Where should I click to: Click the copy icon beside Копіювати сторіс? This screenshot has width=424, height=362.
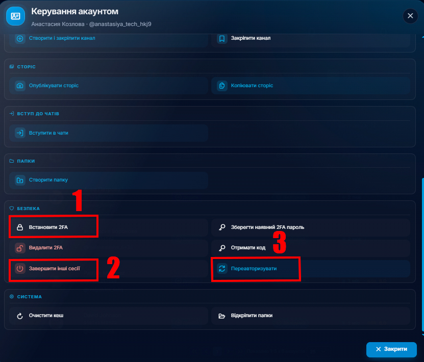(222, 86)
